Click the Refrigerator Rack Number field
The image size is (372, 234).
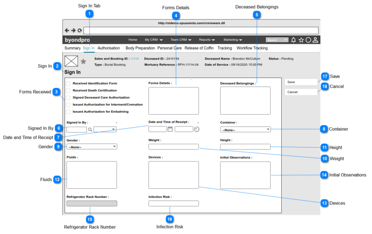click(92, 204)
